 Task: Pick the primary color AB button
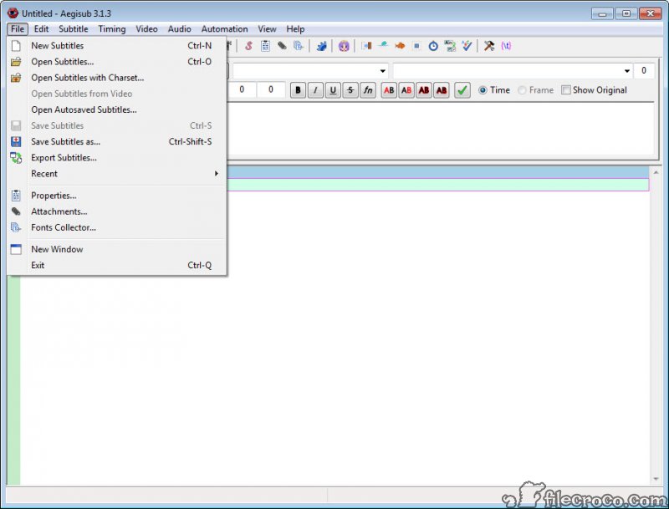click(x=389, y=90)
